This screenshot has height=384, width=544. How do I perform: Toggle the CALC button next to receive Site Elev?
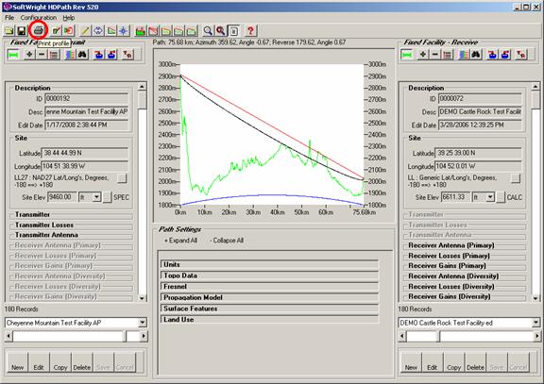501,197
